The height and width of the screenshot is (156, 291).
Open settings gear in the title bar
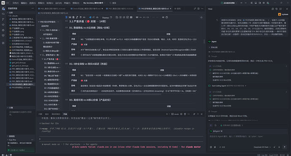tap(264, 3)
